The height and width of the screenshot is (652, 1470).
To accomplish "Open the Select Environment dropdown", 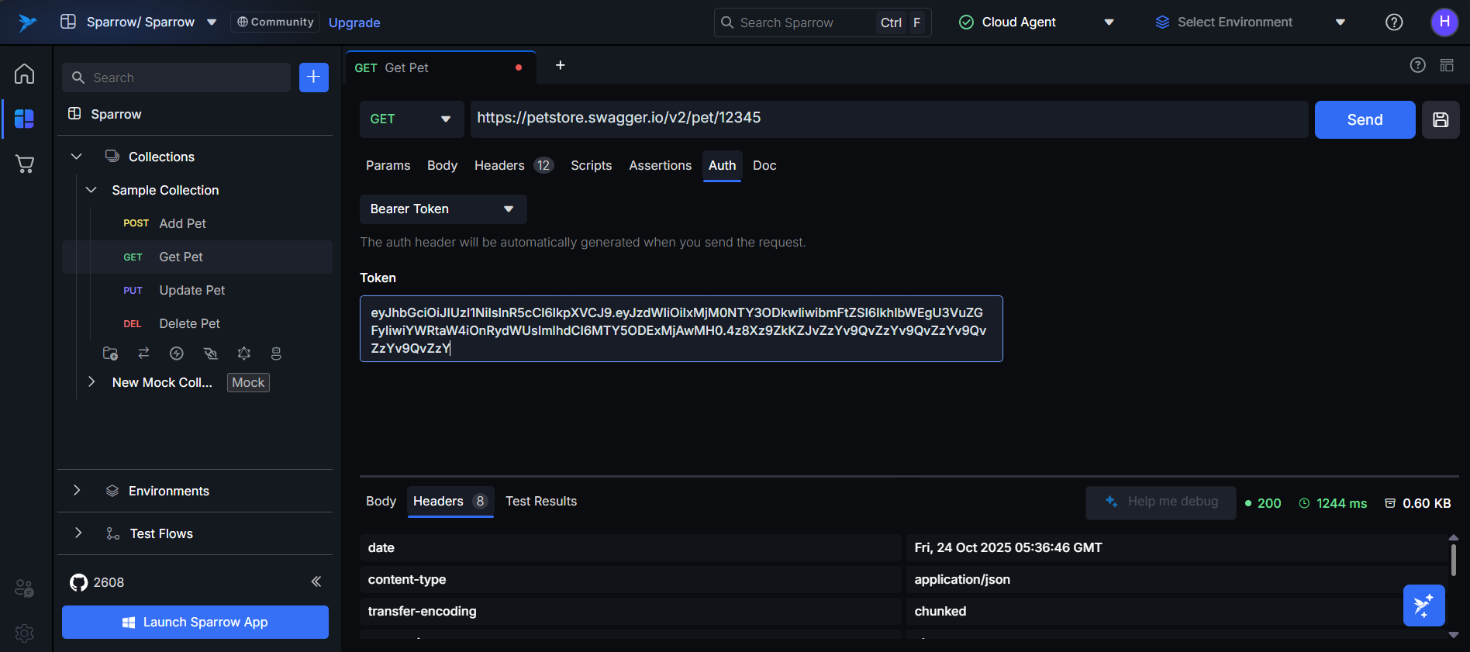I will tap(1250, 22).
